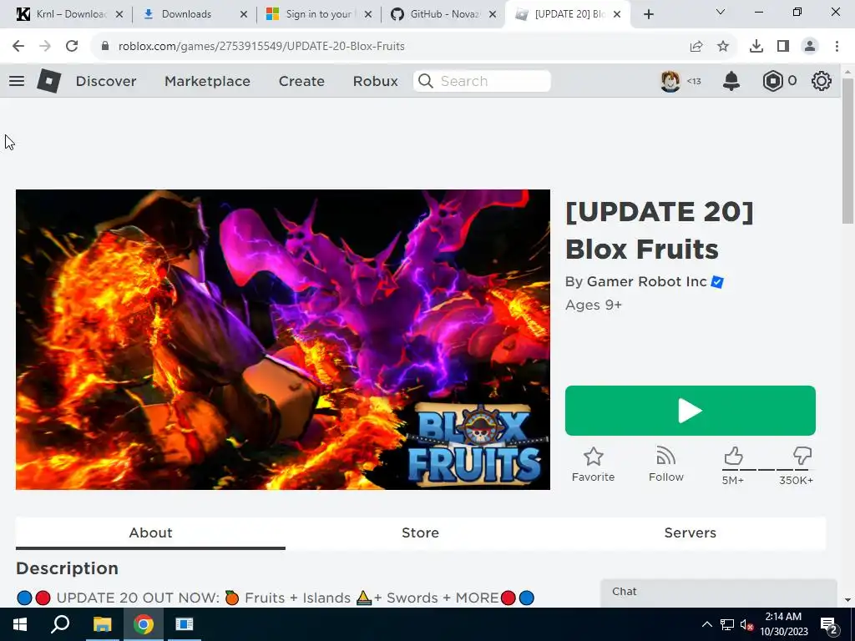Viewport: 855px width, 641px height.
Task: Switch to the Sign in to your Microsoft tab
Action: point(319,14)
